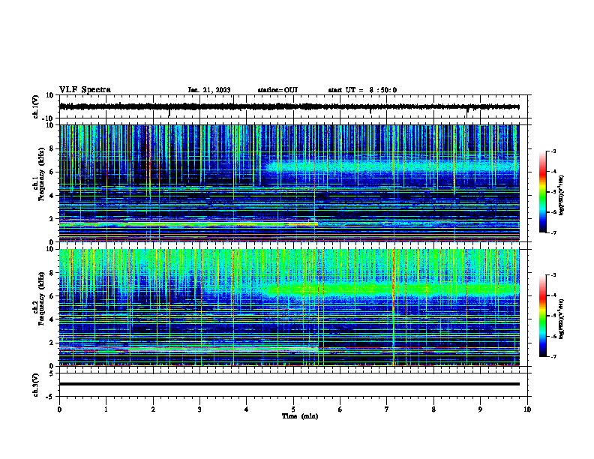This screenshot has height=459, width=594.
Task: Click the ch.1 Frequency (kHz) axis label
Action: click(39, 175)
